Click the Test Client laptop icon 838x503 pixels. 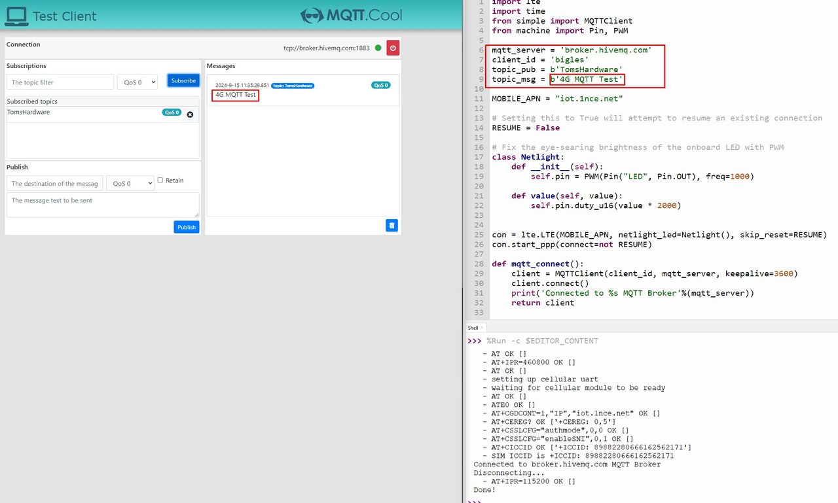[x=16, y=16]
